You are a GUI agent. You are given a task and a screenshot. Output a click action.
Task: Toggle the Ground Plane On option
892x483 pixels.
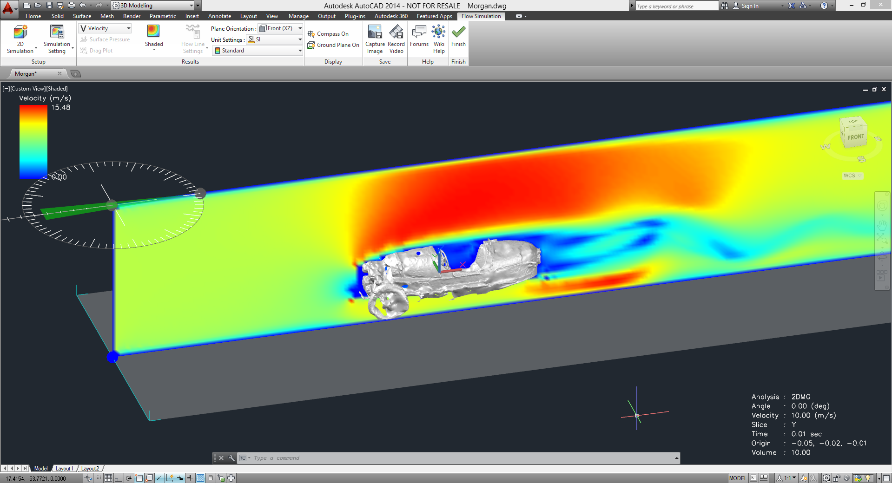333,45
